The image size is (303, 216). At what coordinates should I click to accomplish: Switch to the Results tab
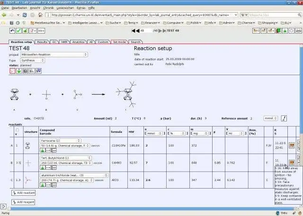tap(42, 42)
